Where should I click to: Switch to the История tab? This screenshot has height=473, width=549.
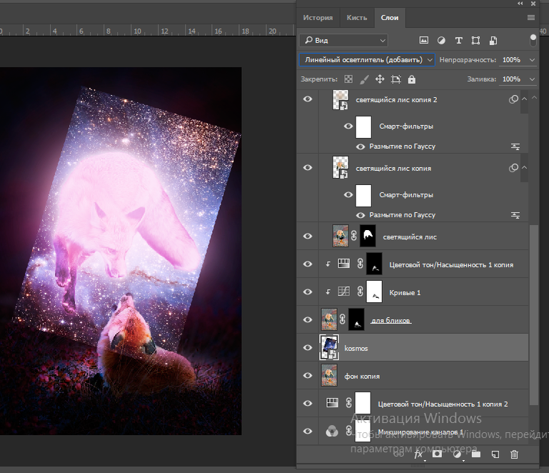[318, 18]
